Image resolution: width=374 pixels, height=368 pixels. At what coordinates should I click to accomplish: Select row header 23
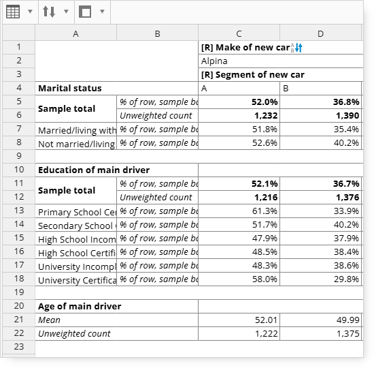(x=19, y=347)
